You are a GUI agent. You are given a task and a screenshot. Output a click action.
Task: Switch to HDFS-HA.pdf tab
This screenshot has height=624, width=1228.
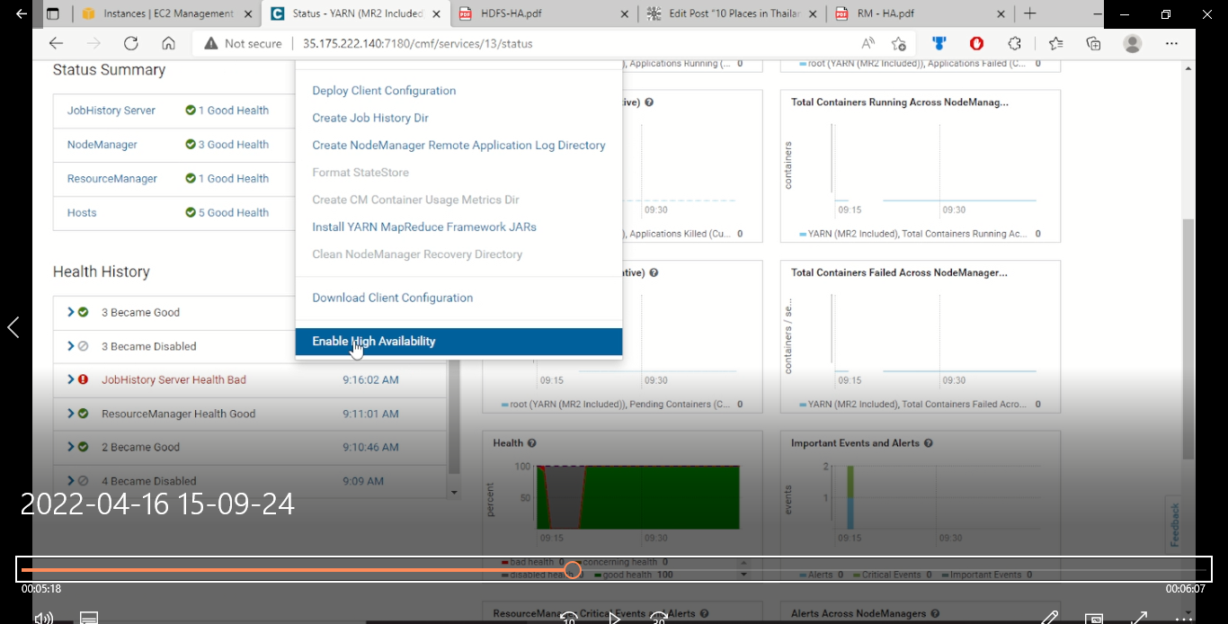click(544, 13)
